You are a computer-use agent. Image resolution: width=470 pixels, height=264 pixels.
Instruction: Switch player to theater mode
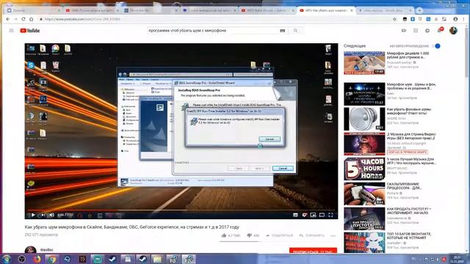coord(322,215)
